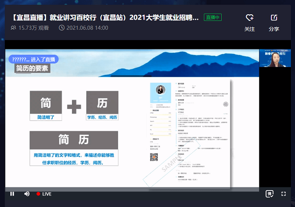This screenshot has width=295, height=207.
Task: Click the green 直播中 status badge
Action: [213, 17]
